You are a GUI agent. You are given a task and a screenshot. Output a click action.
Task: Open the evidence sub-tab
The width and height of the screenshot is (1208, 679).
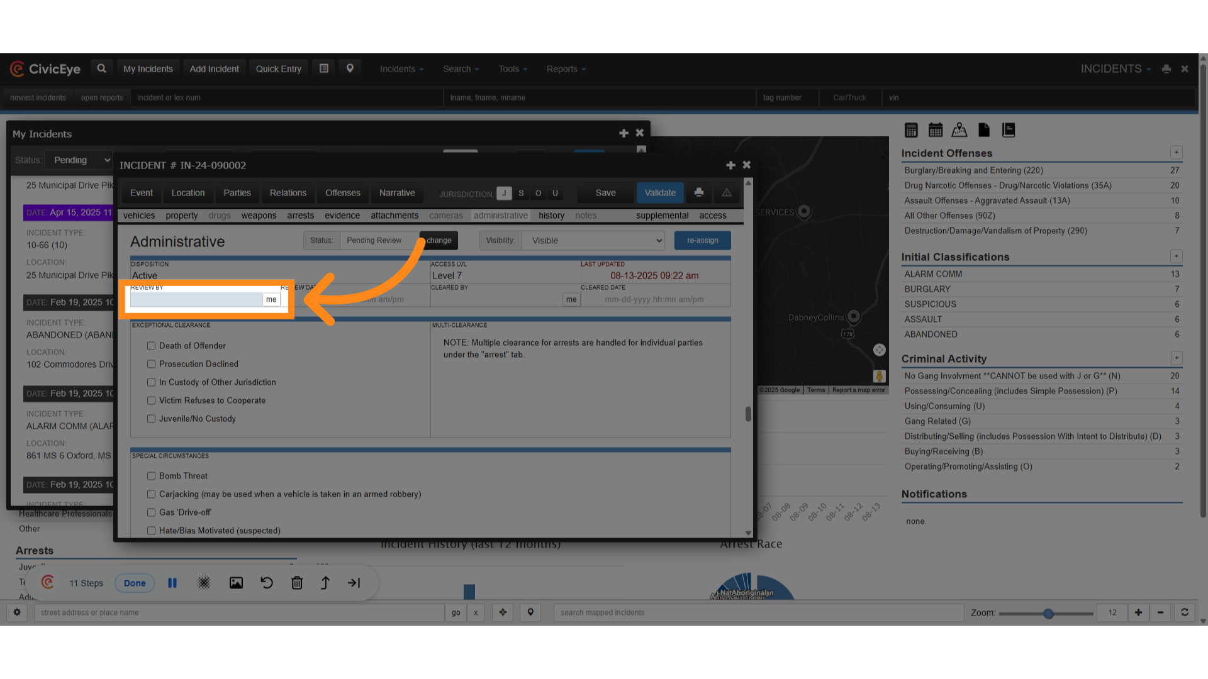[x=342, y=216]
